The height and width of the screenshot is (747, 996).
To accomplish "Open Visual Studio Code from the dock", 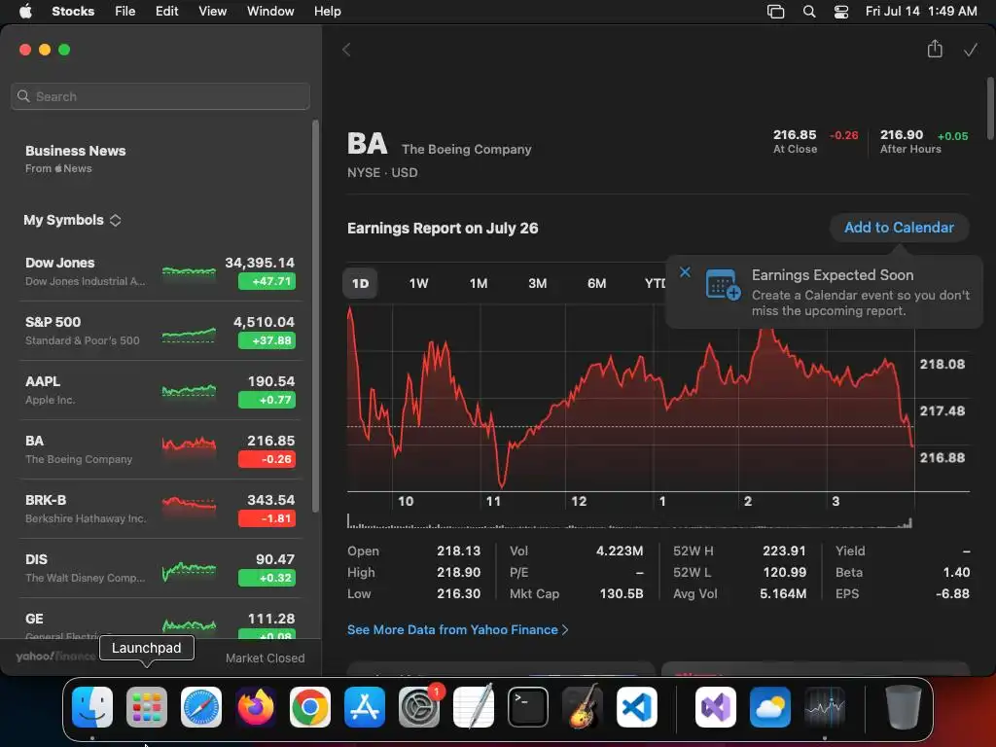I will pyautogui.click(x=637, y=707).
